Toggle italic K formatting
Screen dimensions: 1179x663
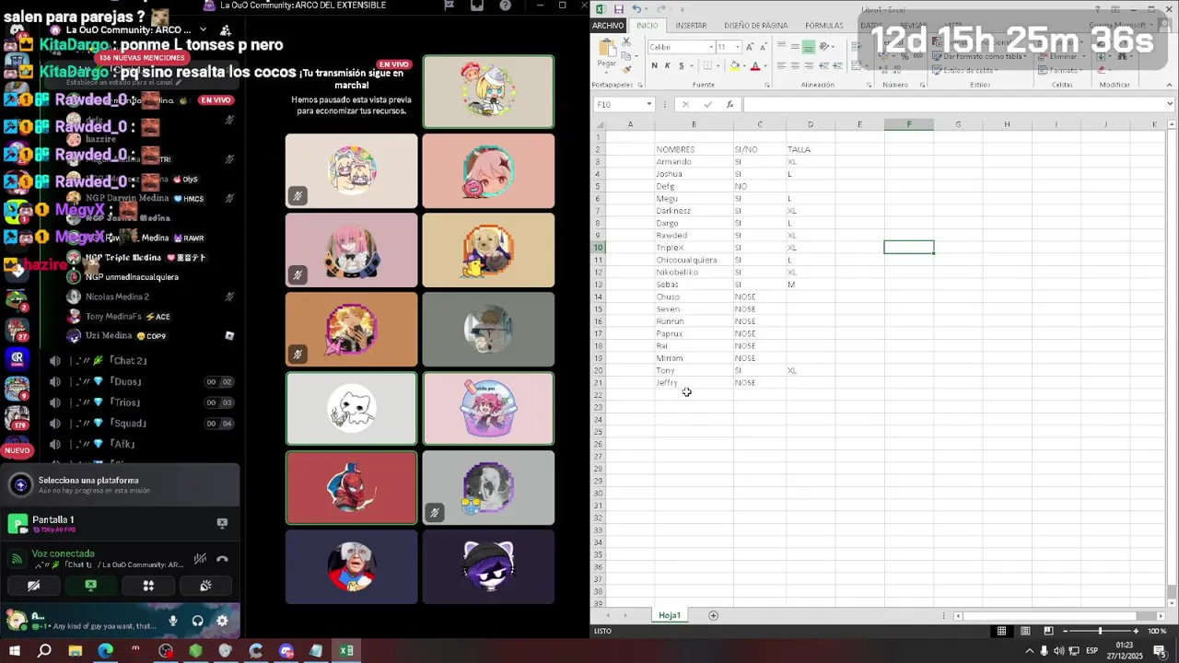point(668,65)
